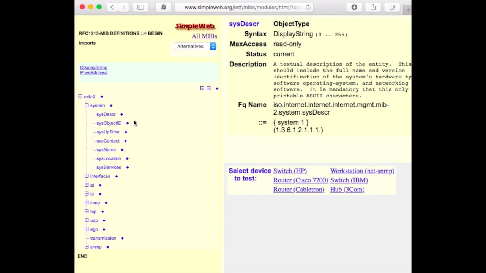The height and width of the screenshot is (273, 486).
Task: Click the diamond beside sysContact
Action: [125, 141]
